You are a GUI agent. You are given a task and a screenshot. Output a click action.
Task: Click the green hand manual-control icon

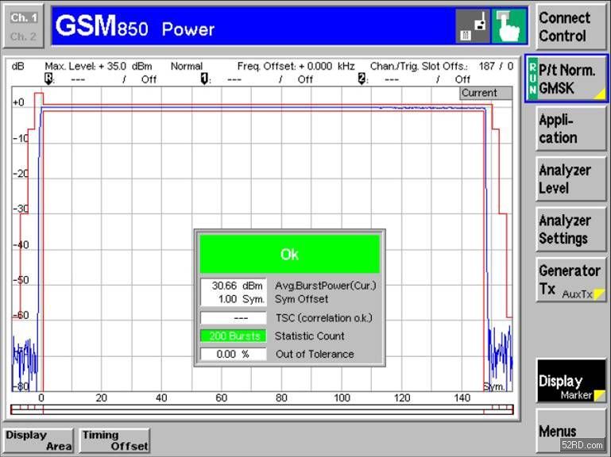coord(509,26)
